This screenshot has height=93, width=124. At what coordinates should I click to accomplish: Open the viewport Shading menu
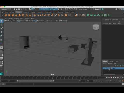[11, 19]
